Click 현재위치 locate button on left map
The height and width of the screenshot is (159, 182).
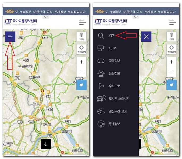(x=82, y=49)
